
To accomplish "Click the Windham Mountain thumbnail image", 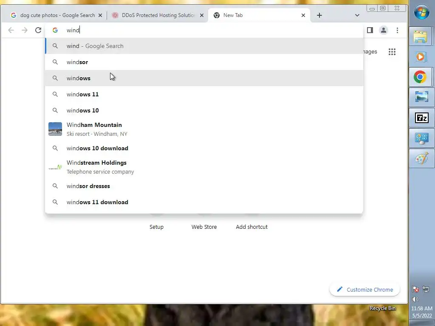I will coord(55,129).
